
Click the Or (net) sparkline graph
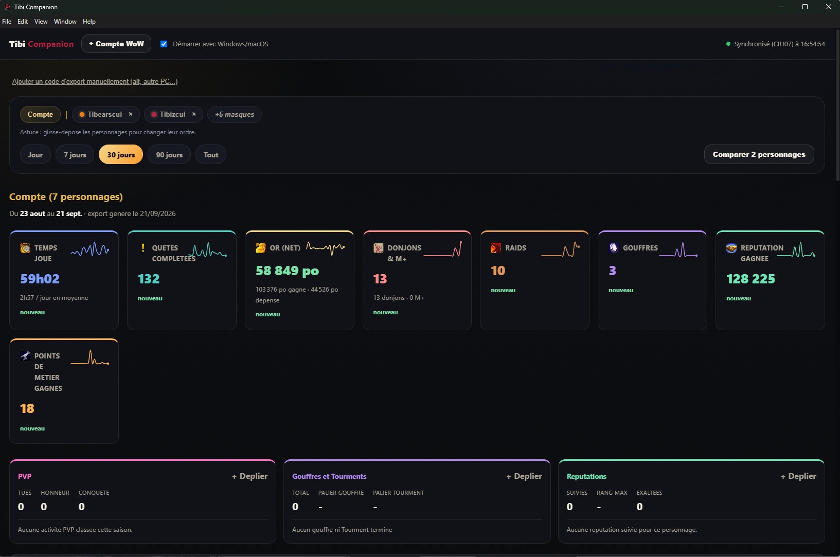pos(326,248)
